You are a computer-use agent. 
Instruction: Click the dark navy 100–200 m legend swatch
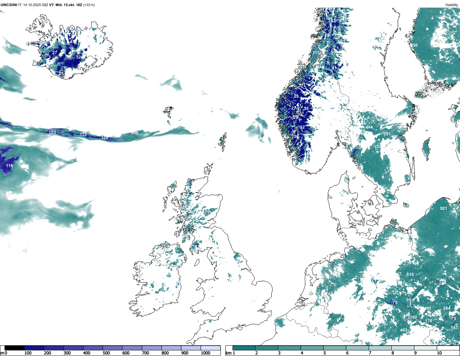(34, 348)
